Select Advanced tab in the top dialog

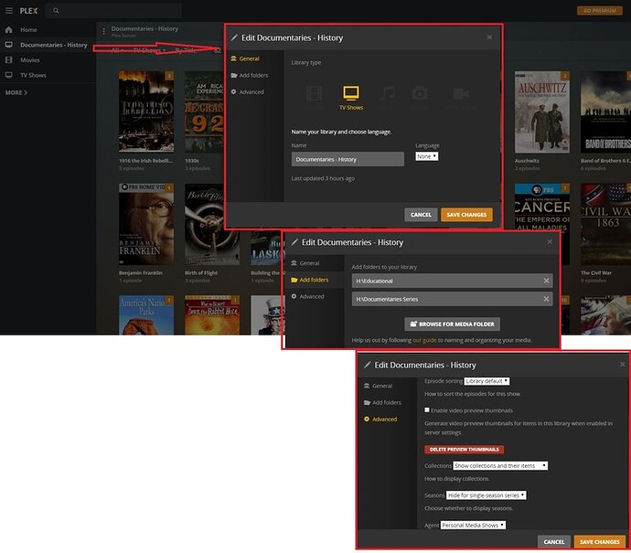click(248, 92)
